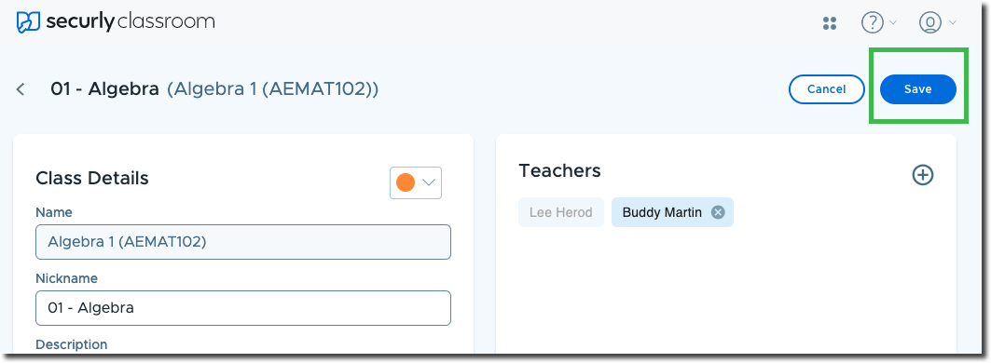Image resolution: width=991 pixels, height=363 pixels.
Task: Select the Buddy Martin teacher chip
Action: coord(672,212)
